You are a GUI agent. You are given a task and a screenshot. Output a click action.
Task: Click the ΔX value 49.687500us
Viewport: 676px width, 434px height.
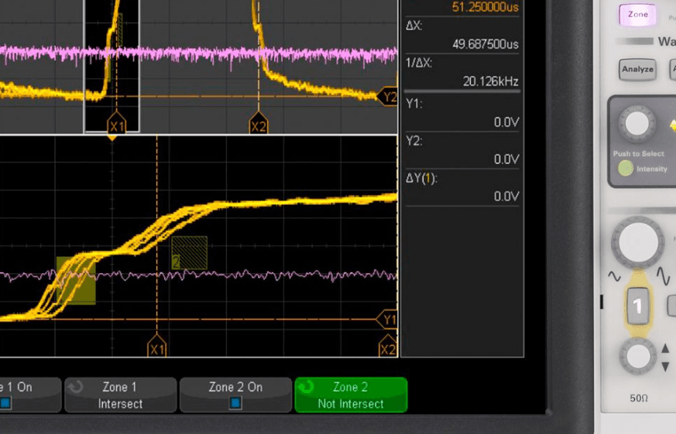pyautogui.click(x=485, y=44)
